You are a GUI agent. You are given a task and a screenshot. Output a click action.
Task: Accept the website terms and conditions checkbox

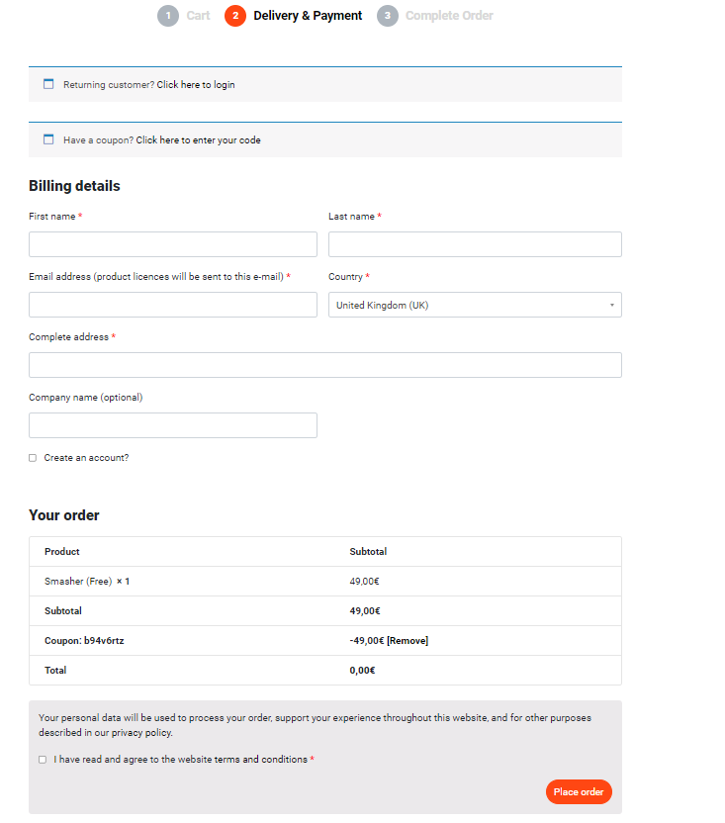click(43, 760)
